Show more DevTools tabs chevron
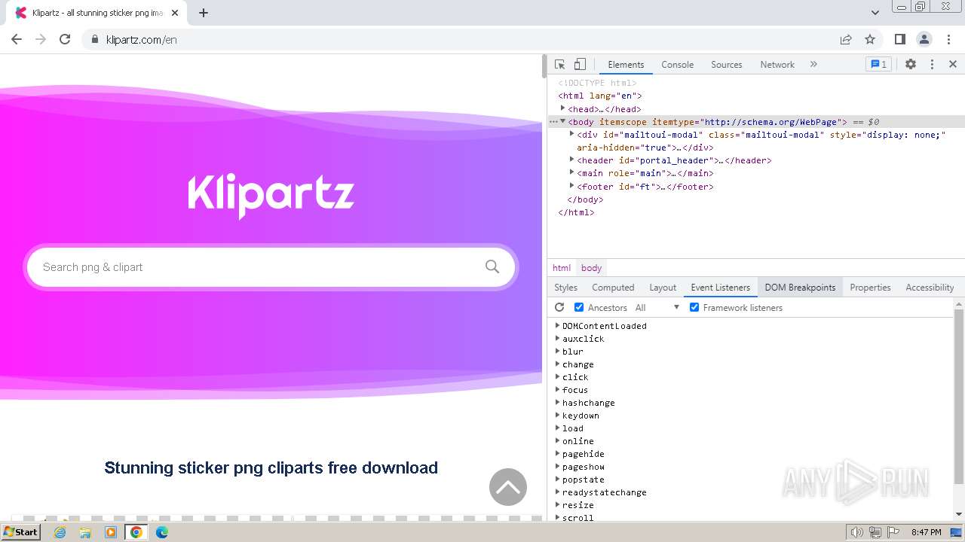 (x=813, y=65)
